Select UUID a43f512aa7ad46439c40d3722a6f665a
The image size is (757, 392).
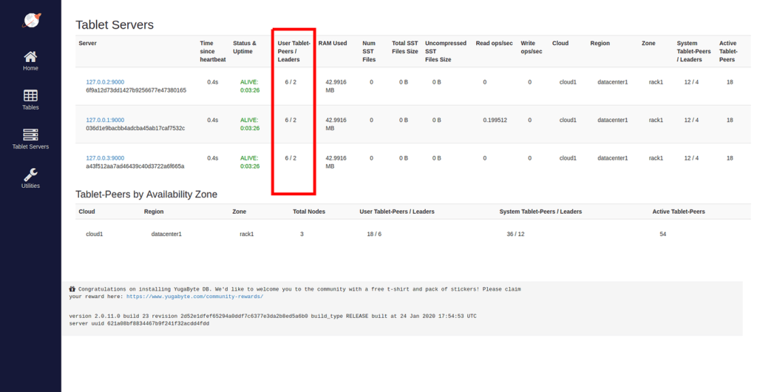pos(135,166)
